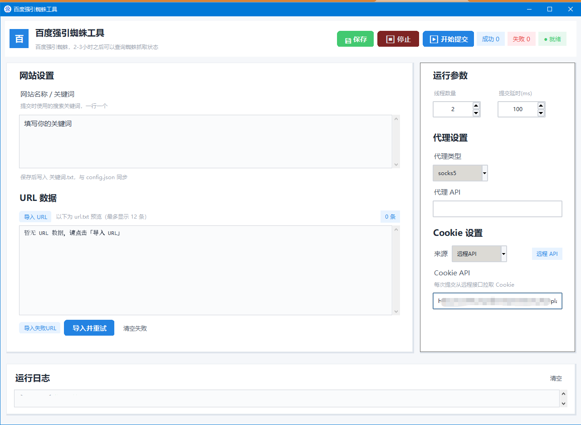
Task: Decrease 提交延时 with down arrow
Action: point(541,113)
